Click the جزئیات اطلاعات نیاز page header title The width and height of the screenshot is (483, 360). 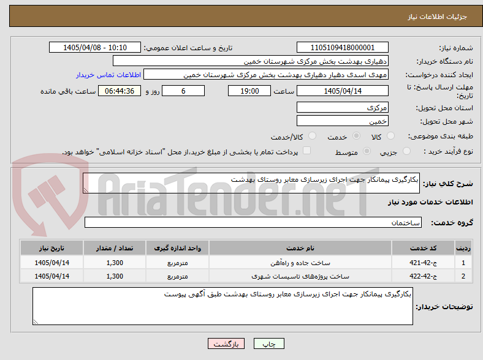(x=438, y=17)
